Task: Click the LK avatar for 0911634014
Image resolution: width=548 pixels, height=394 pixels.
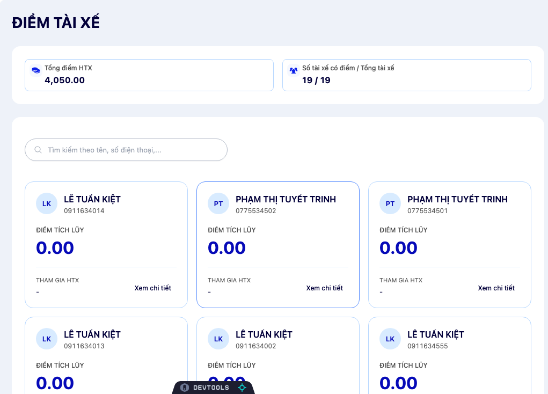Action: click(x=47, y=203)
